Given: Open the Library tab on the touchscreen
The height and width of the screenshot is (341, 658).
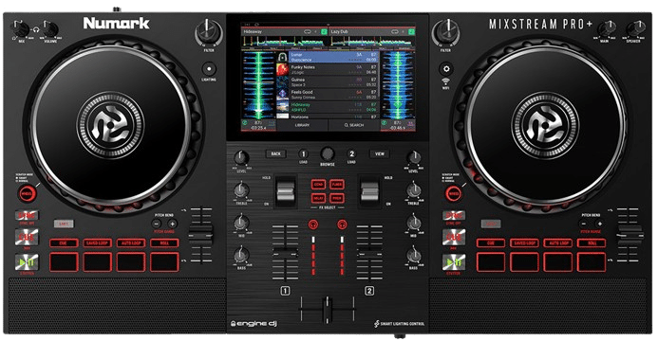Looking at the screenshot, I should tap(302, 125).
